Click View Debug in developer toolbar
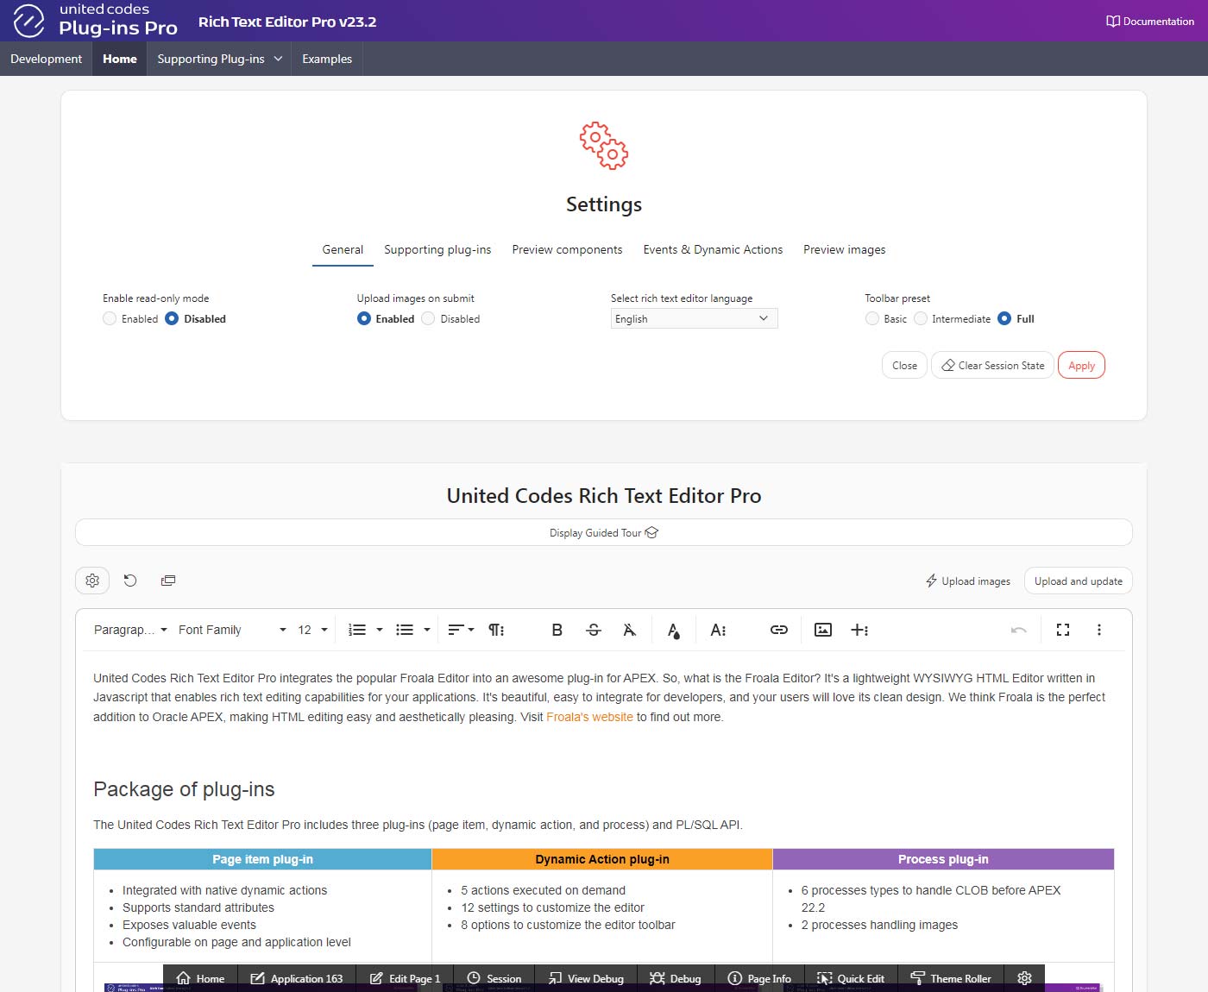This screenshot has width=1208, height=992. tap(586, 978)
